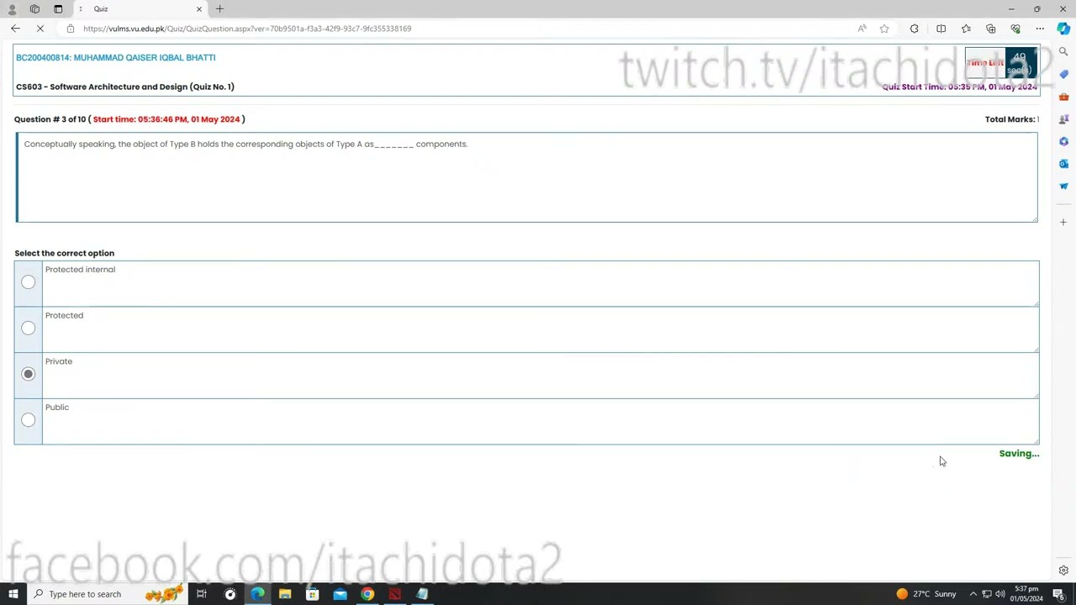Open Edge Settings and more menu
Screen dimensions: 1076x605
pos(1040,29)
